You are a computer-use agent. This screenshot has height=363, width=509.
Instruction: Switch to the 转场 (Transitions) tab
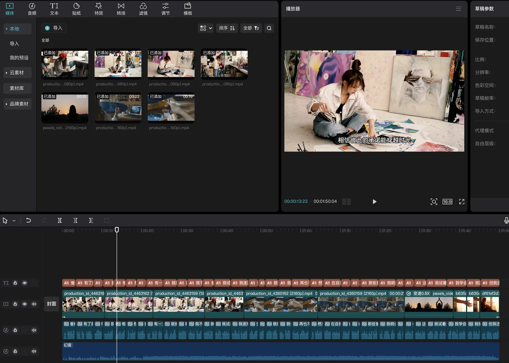(x=121, y=9)
